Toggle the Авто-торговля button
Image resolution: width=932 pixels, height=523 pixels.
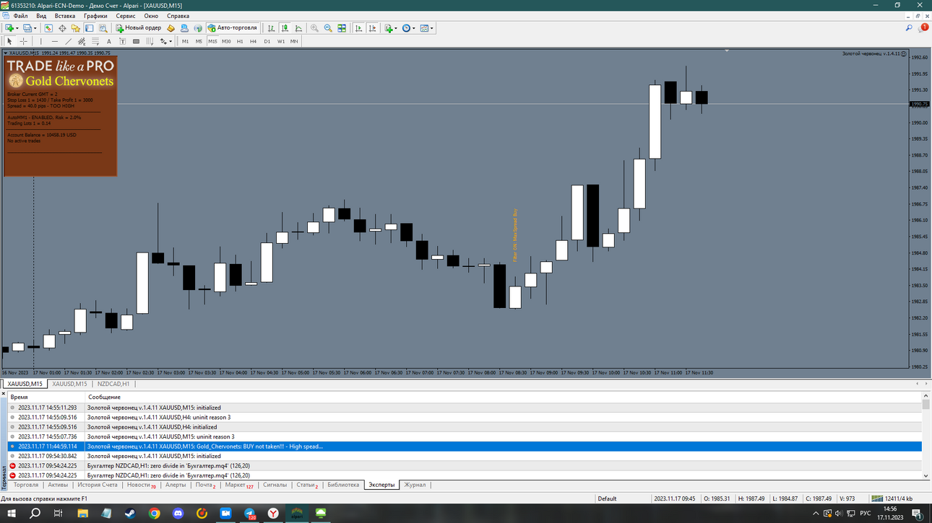[x=233, y=28]
